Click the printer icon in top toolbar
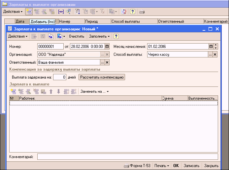Screen dimensions: 229x170 pos(142,12)
